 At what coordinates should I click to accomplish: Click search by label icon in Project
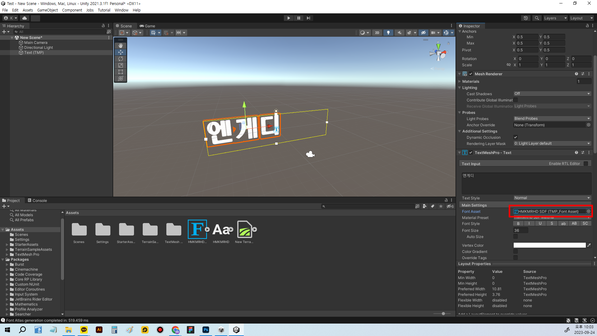point(433,206)
